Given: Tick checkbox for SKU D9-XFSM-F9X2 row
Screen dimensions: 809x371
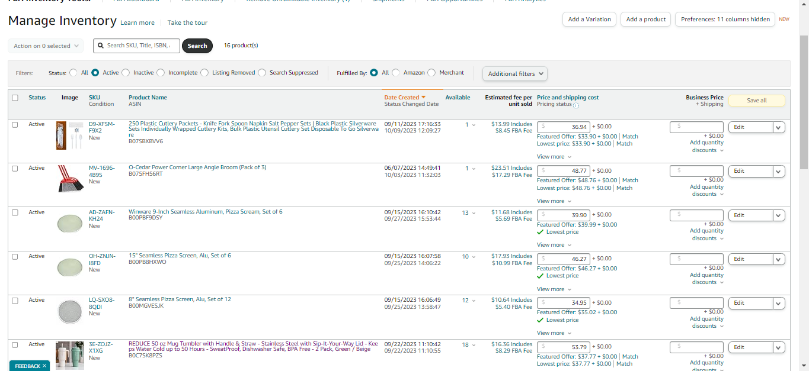Looking at the screenshot, I should 15,124.
